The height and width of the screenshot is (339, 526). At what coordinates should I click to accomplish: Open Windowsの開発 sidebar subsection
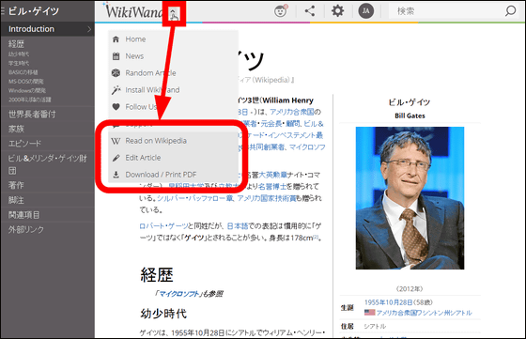coord(27,90)
